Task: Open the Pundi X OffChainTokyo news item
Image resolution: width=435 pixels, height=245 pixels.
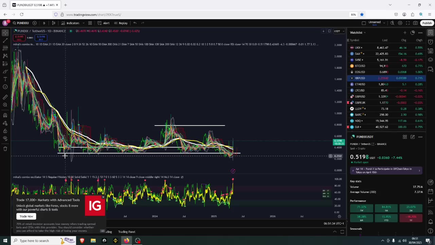Action: 386,170
